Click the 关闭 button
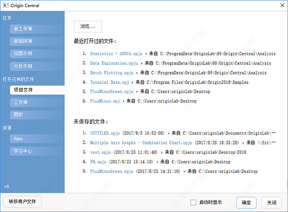This screenshot has width=288, height=212. tap(272, 203)
